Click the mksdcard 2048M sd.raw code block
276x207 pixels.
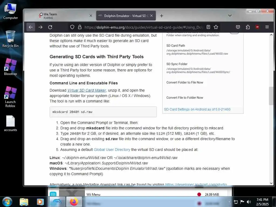click(x=103, y=112)
